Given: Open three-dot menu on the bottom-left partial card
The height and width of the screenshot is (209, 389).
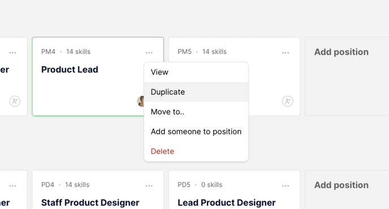Looking at the screenshot, I should coord(12,186).
